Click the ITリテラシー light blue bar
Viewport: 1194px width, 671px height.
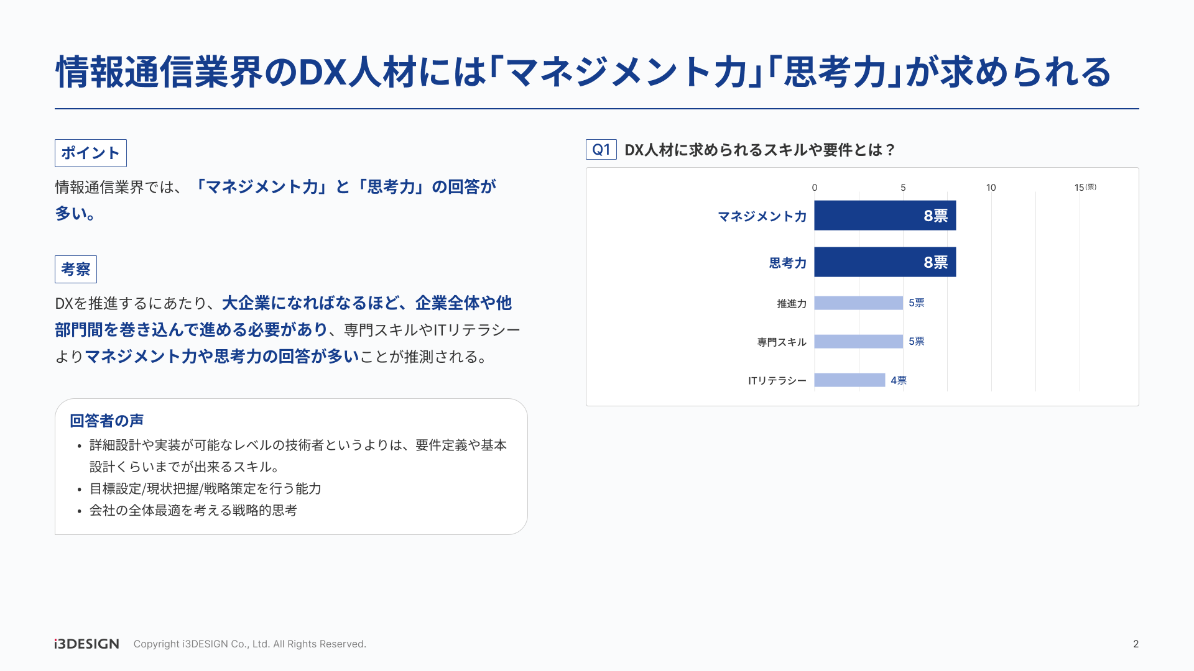(x=849, y=380)
